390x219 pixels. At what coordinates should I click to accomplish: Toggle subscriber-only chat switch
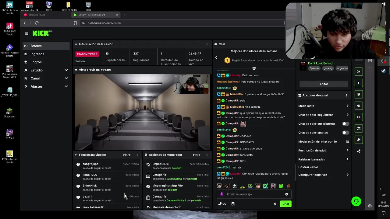(x=346, y=124)
